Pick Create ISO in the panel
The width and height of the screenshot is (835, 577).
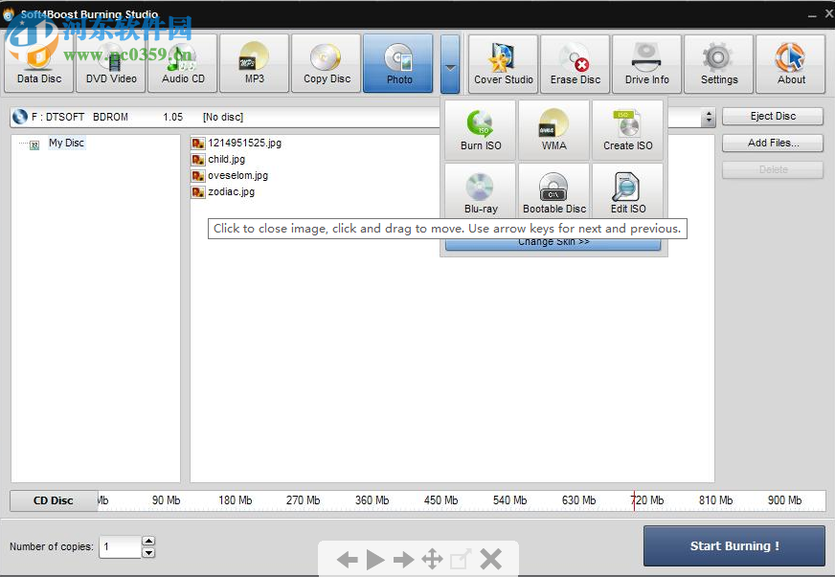[628, 130]
